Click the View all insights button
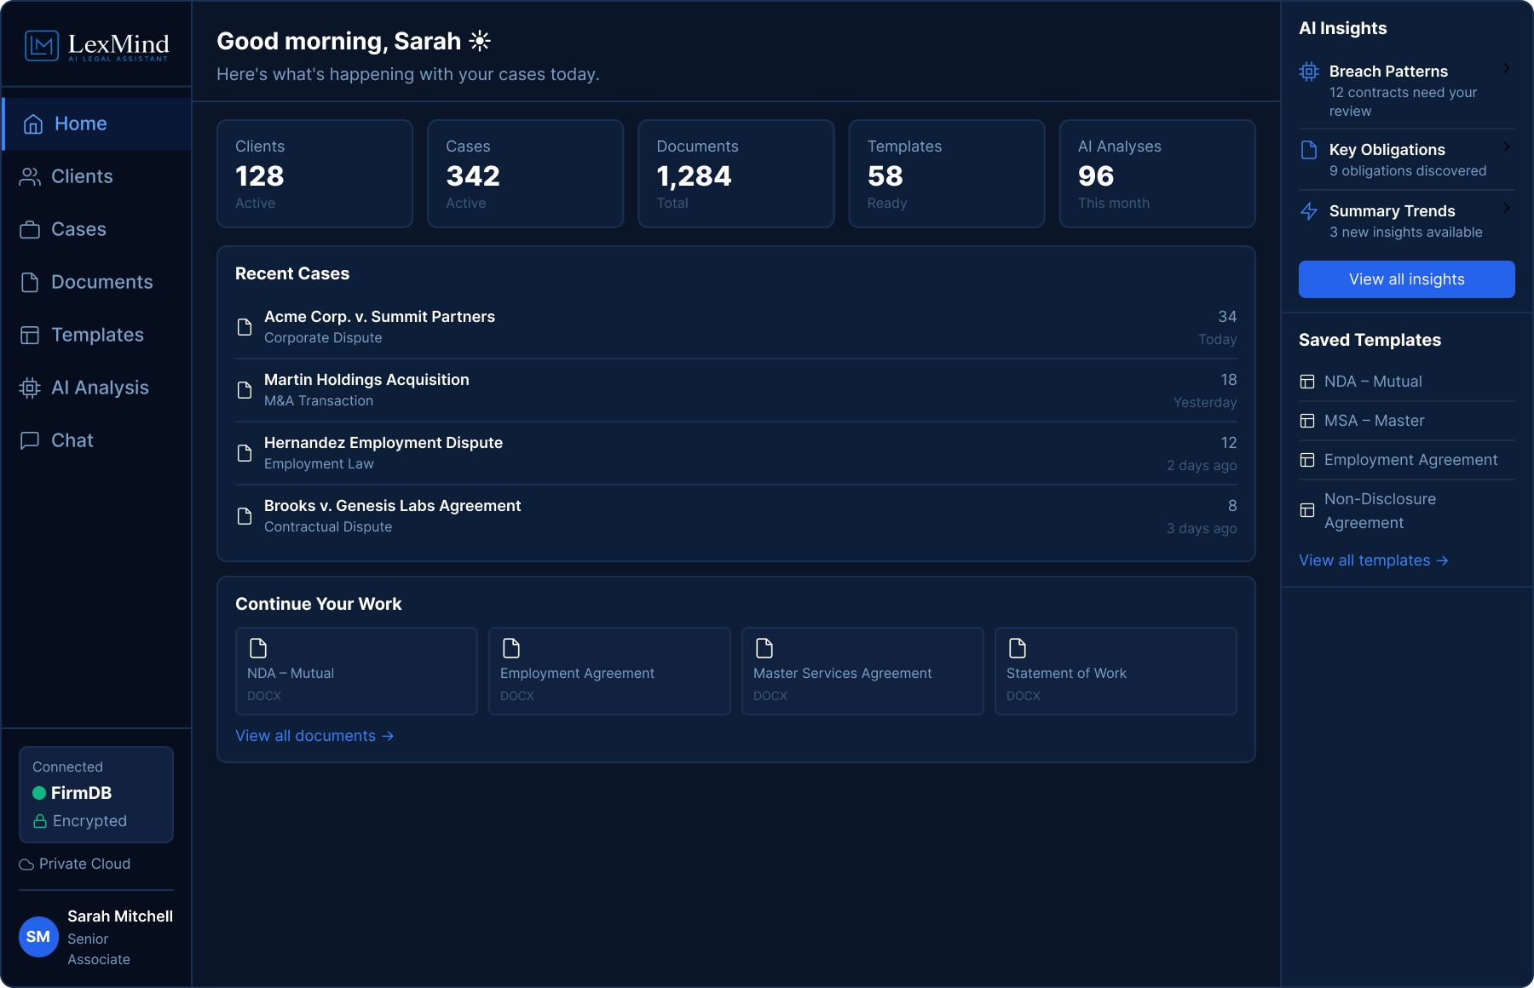Image resolution: width=1534 pixels, height=988 pixels. point(1406,279)
